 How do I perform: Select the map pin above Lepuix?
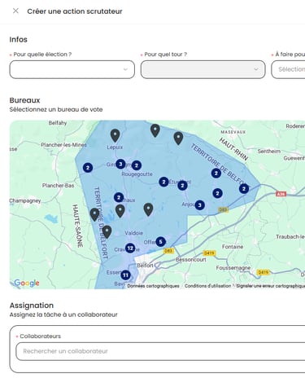coord(115,135)
